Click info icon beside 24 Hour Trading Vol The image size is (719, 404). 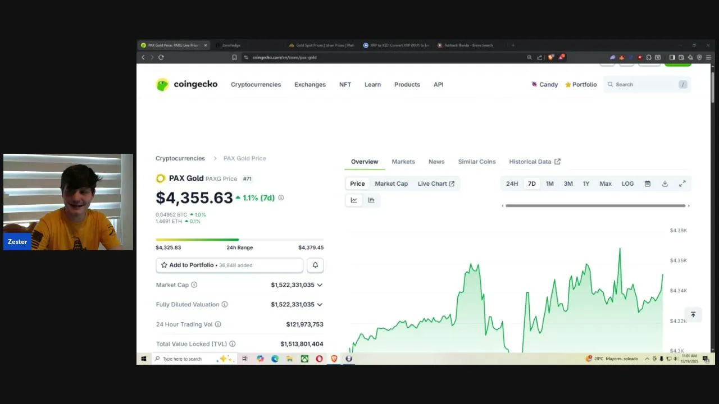(218, 324)
